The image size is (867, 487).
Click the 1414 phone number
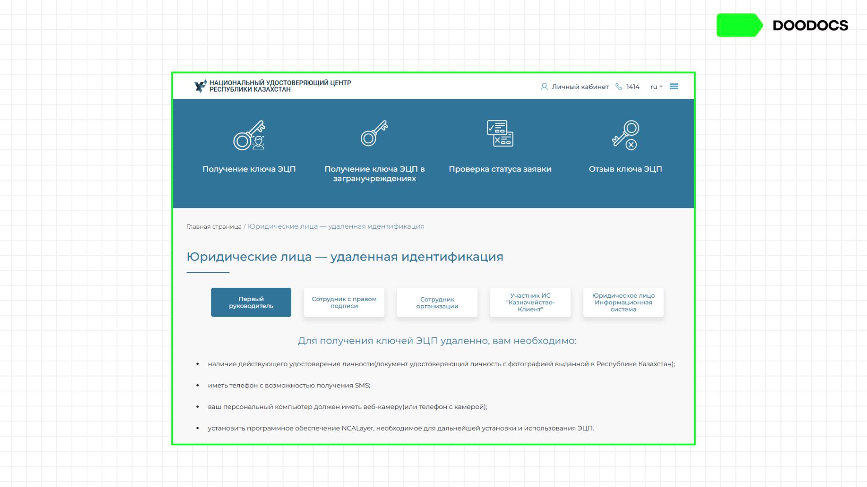633,87
